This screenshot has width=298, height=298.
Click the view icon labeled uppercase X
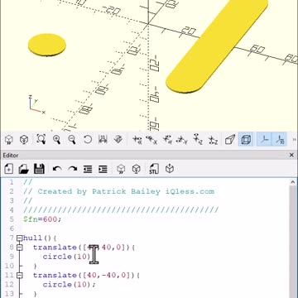151,140
